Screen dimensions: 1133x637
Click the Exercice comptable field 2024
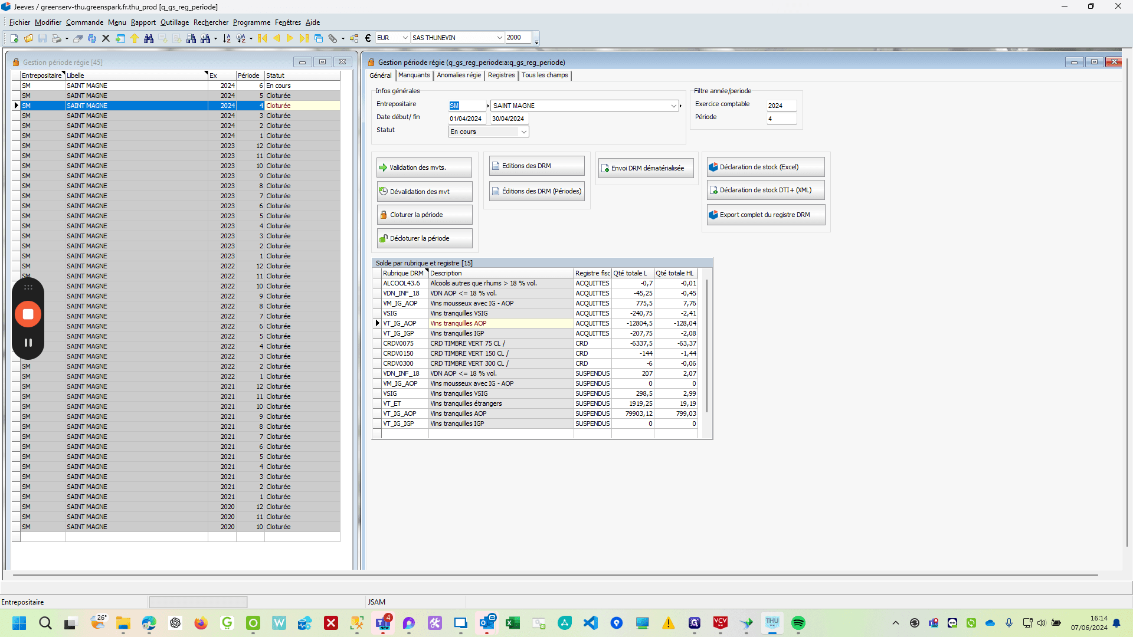point(781,106)
